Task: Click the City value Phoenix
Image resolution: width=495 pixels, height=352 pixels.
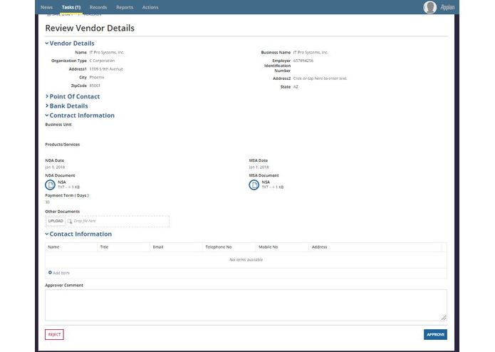Action: pyautogui.click(x=97, y=77)
